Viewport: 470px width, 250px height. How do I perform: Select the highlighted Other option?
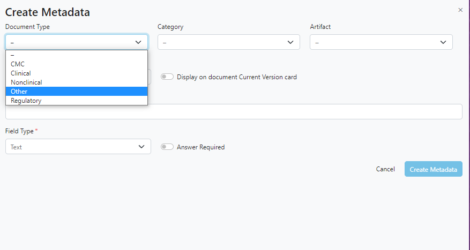tap(19, 92)
